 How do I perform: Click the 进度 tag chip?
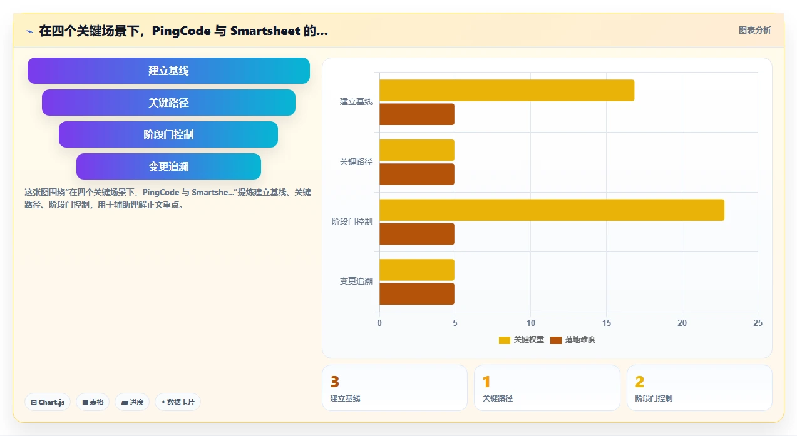tap(132, 402)
